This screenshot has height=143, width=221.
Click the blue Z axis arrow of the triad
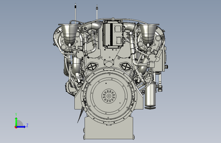click(x=21, y=127)
